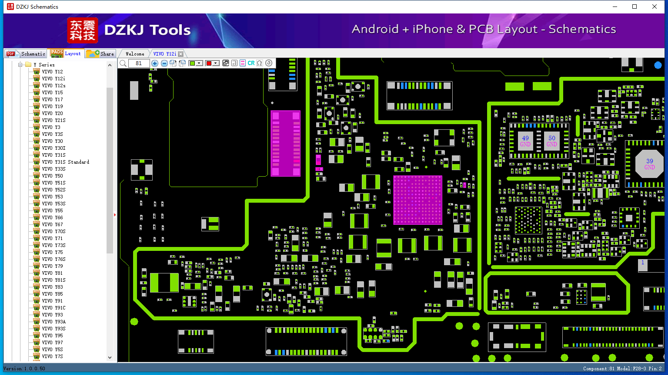668x375 pixels.
Task: Switch to the Schematic tab
Action: [25, 53]
